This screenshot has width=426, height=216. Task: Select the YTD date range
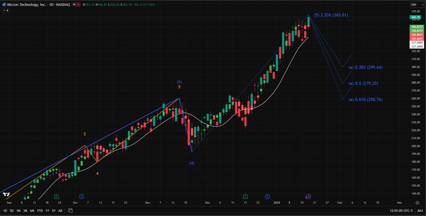click(40, 210)
